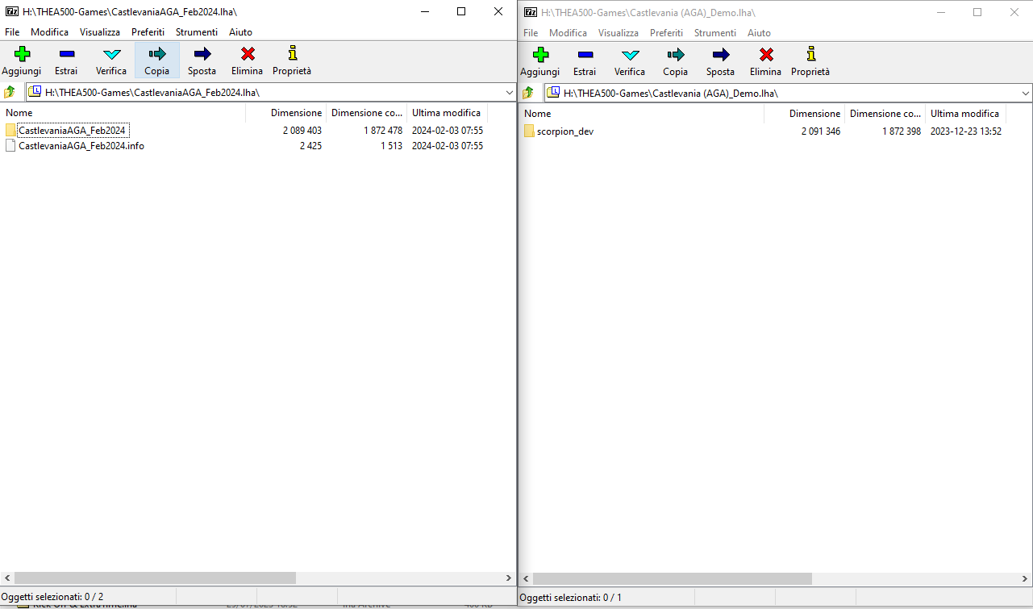Open Strumenti menu in Castlevania (AGA)_Demo window
The height and width of the screenshot is (609, 1033).
(x=715, y=33)
